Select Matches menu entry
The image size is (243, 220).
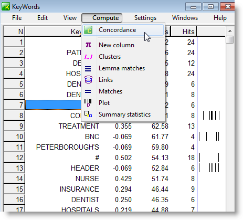pos(123,91)
